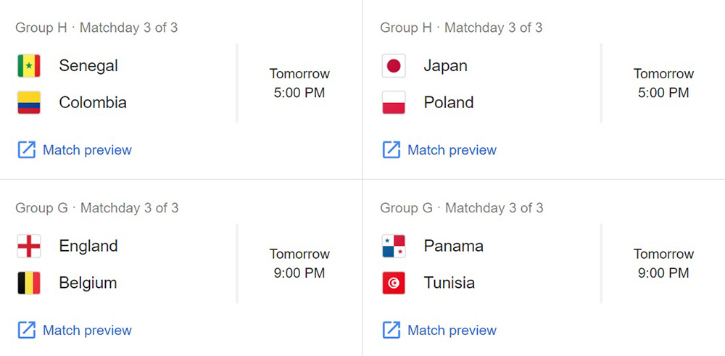The height and width of the screenshot is (356, 725).
Task: Click the England vs Belgium 9:00 PM time
Action: 299,273
